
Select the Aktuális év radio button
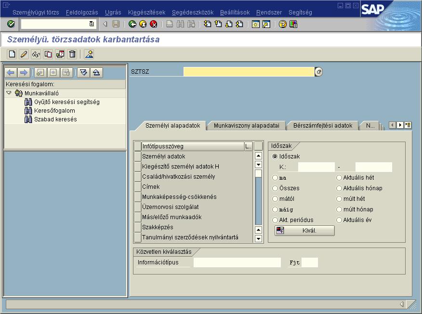tap(339, 220)
